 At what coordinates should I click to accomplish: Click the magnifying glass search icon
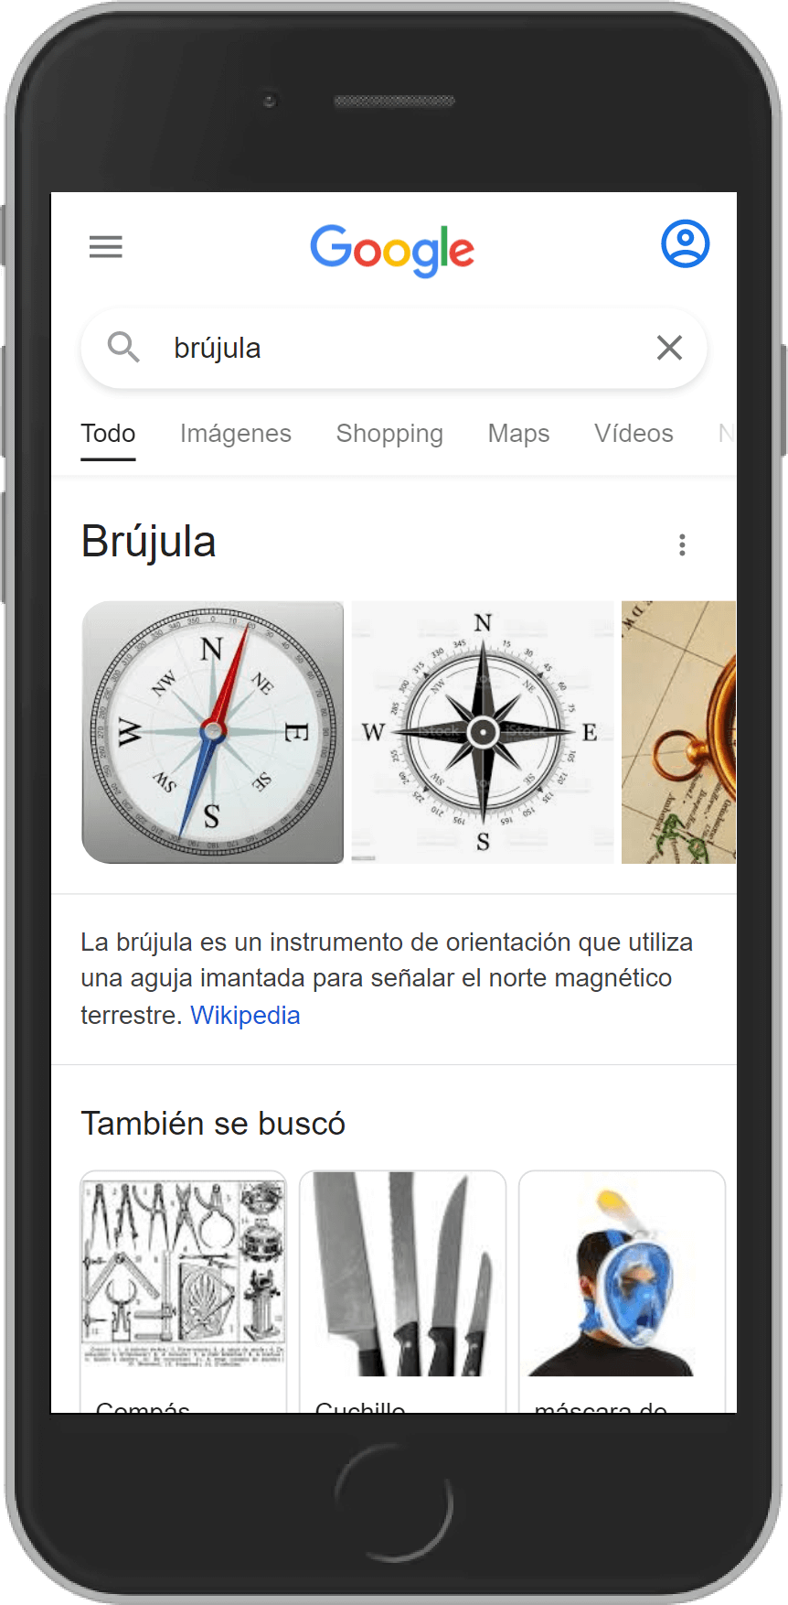pos(123,348)
